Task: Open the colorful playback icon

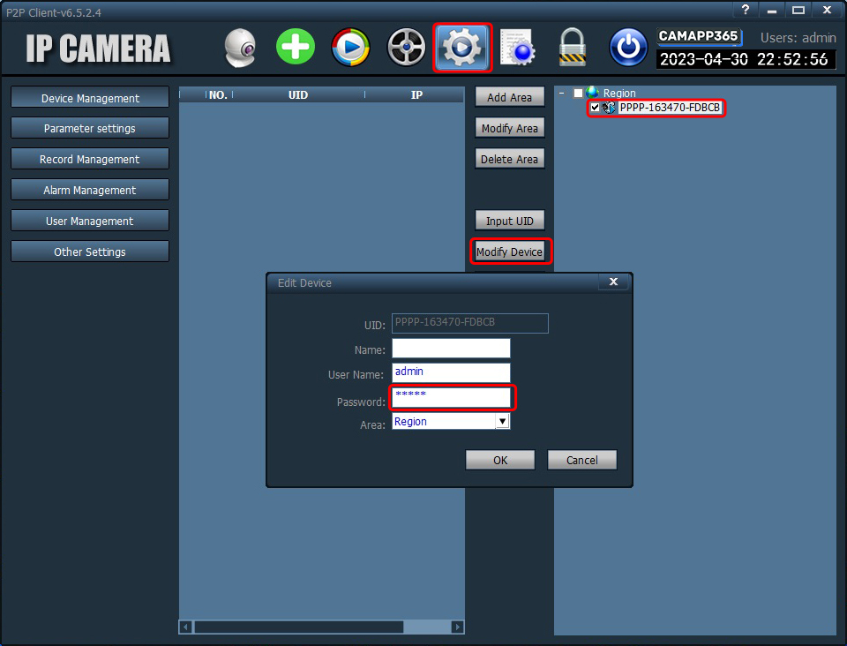Action: click(350, 48)
